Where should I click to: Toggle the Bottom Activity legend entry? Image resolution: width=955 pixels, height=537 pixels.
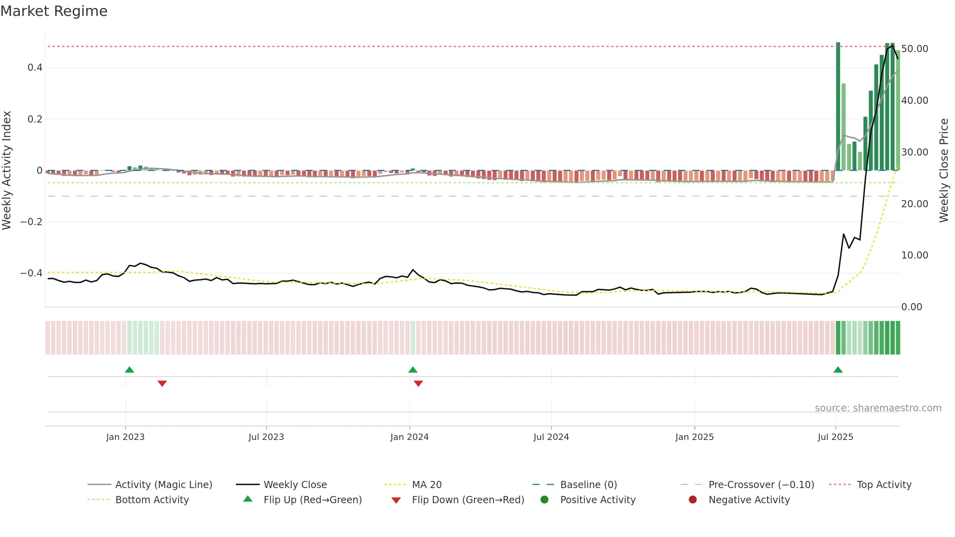click(138, 500)
